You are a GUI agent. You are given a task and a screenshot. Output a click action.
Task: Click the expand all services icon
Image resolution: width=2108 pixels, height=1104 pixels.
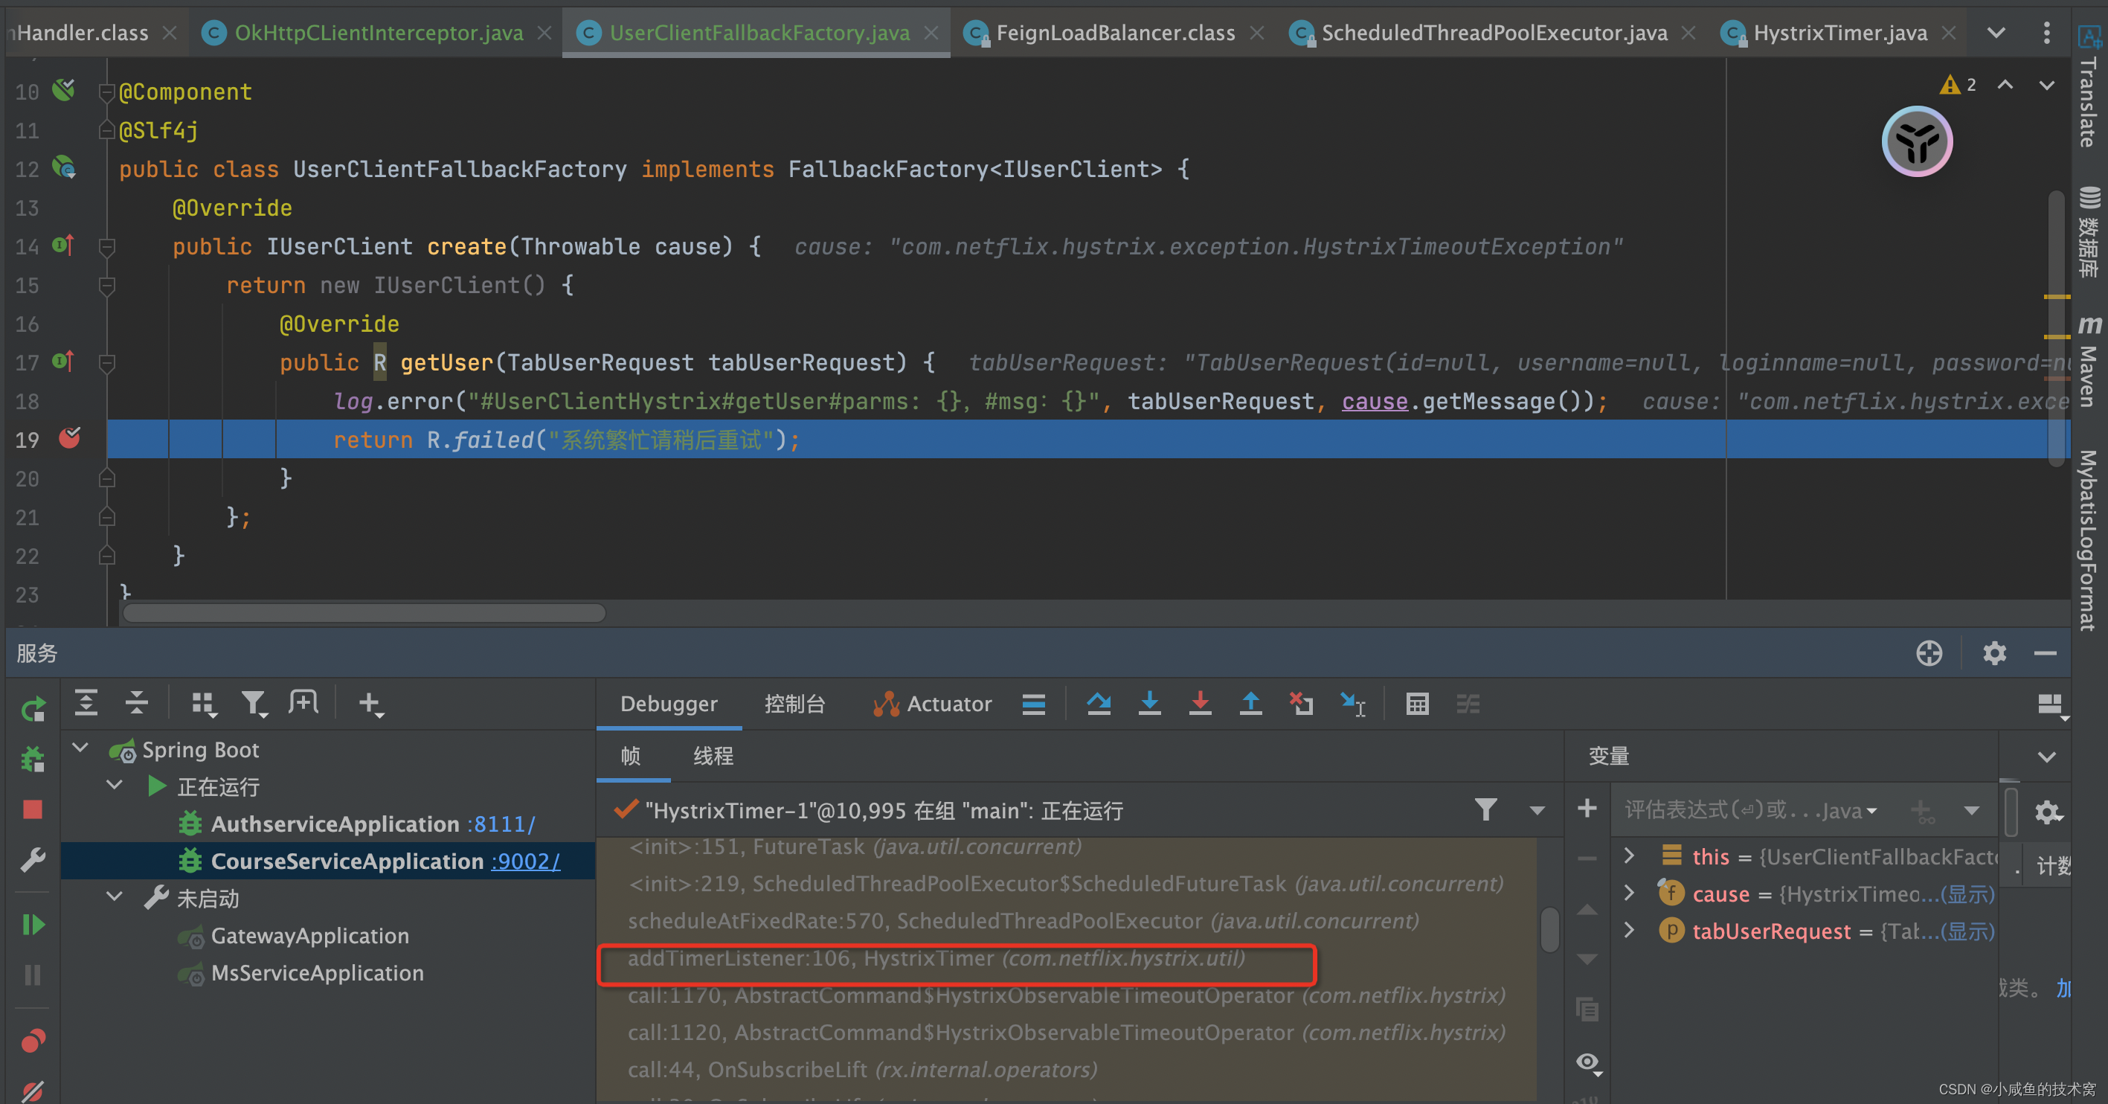(86, 703)
